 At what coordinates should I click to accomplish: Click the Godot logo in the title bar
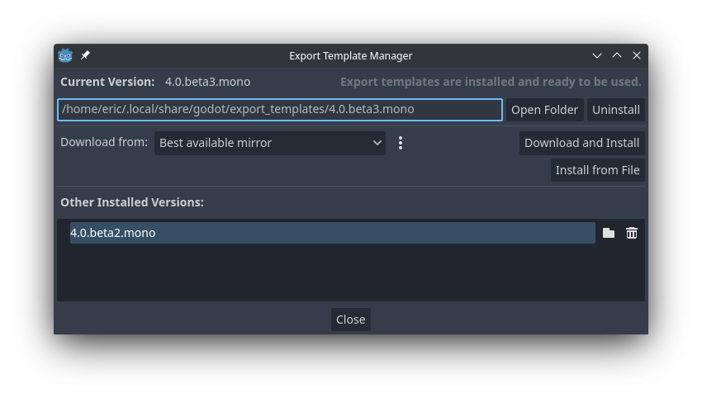point(65,55)
